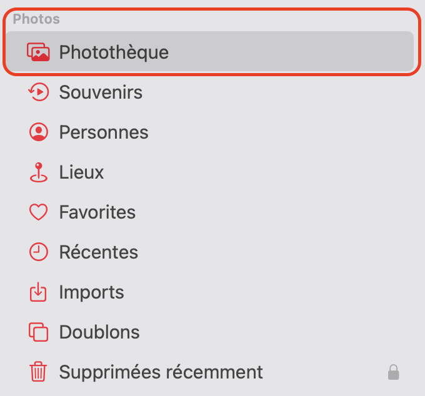
Task: Select Photothèque in the sidebar
Action: (x=114, y=52)
